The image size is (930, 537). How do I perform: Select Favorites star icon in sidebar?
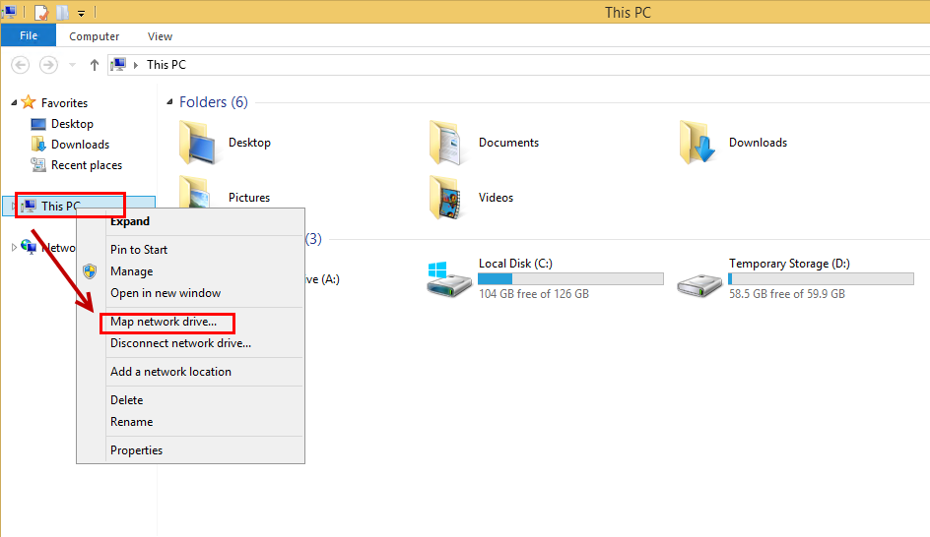[x=28, y=102]
